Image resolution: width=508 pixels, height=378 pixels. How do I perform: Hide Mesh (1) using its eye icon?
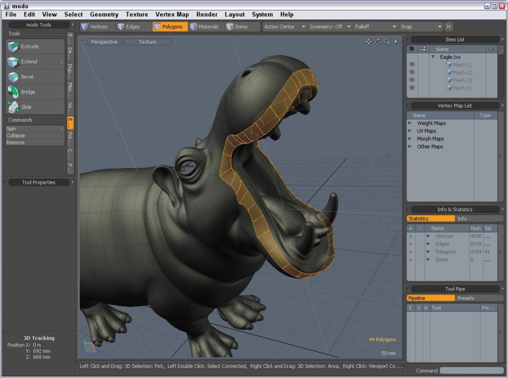tap(412, 64)
